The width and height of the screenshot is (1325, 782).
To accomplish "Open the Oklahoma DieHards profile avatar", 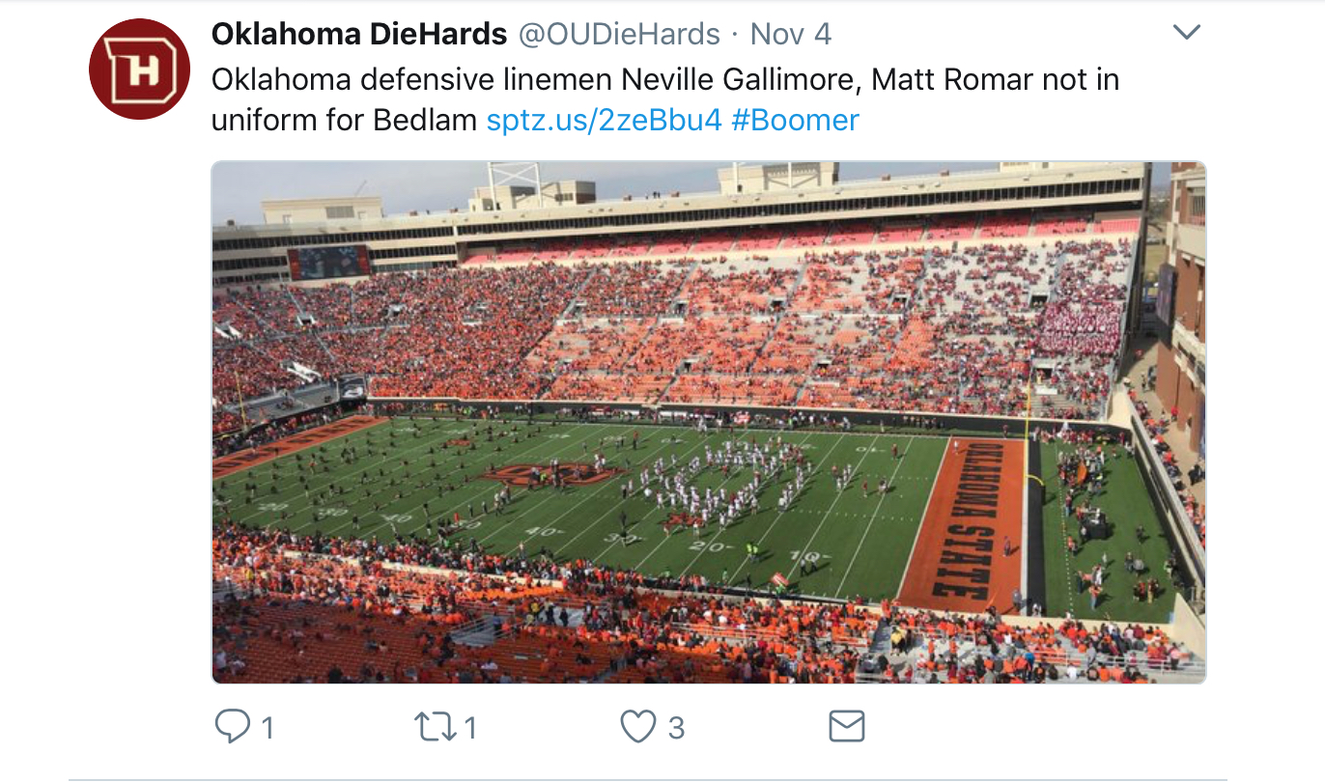I will pos(139,69).
